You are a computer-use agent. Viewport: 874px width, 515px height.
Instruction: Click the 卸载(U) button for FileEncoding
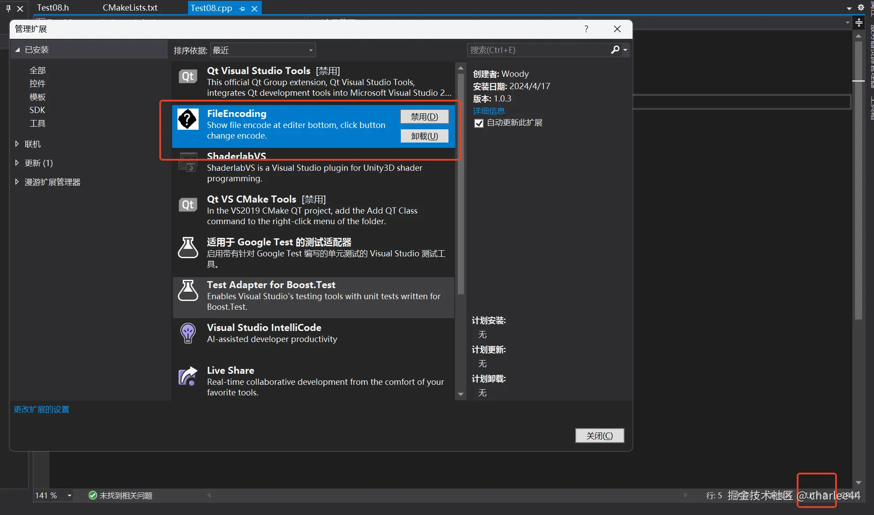tap(425, 136)
